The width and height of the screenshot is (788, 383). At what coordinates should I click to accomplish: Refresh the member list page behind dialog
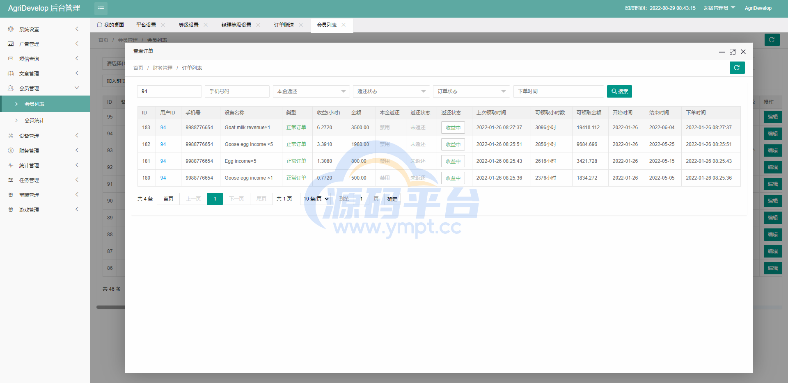click(772, 40)
